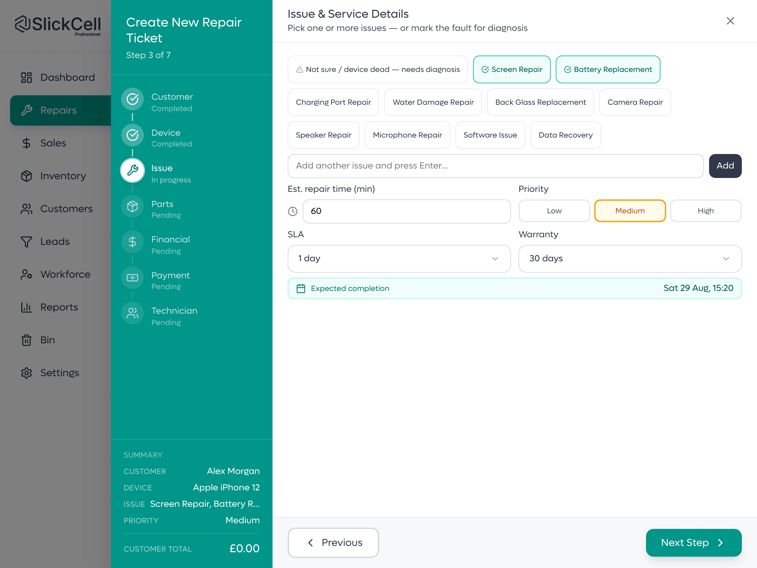
Task: Open the SLA dropdown showing 1 day
Action: tap(399, 259)
